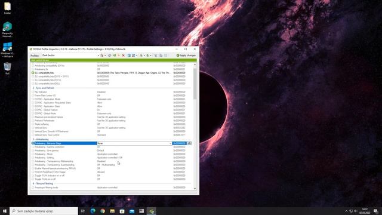Click 'Application-controlled / Off' value for Antialiasing Setting
Viewport: 382px width, 215px height.
(110, 158)
